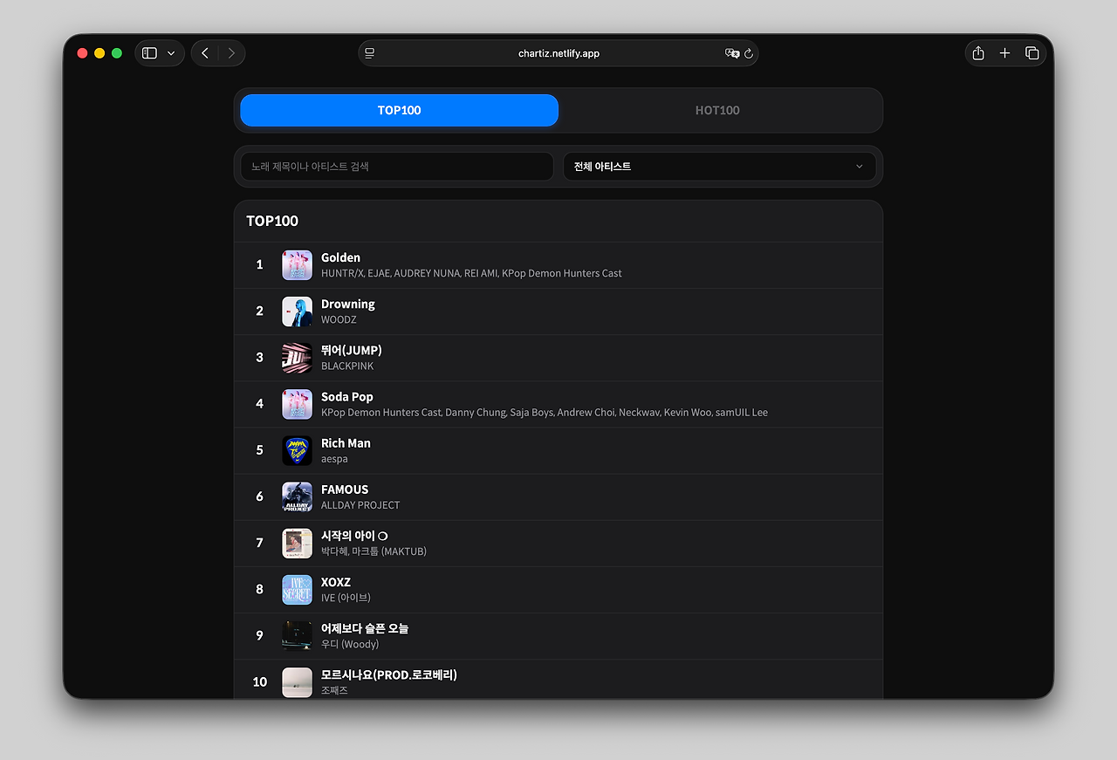Screen dimensions: 1117x760
Task: Open the Share icon in toolbar
Action: click(x=978, y=53)
